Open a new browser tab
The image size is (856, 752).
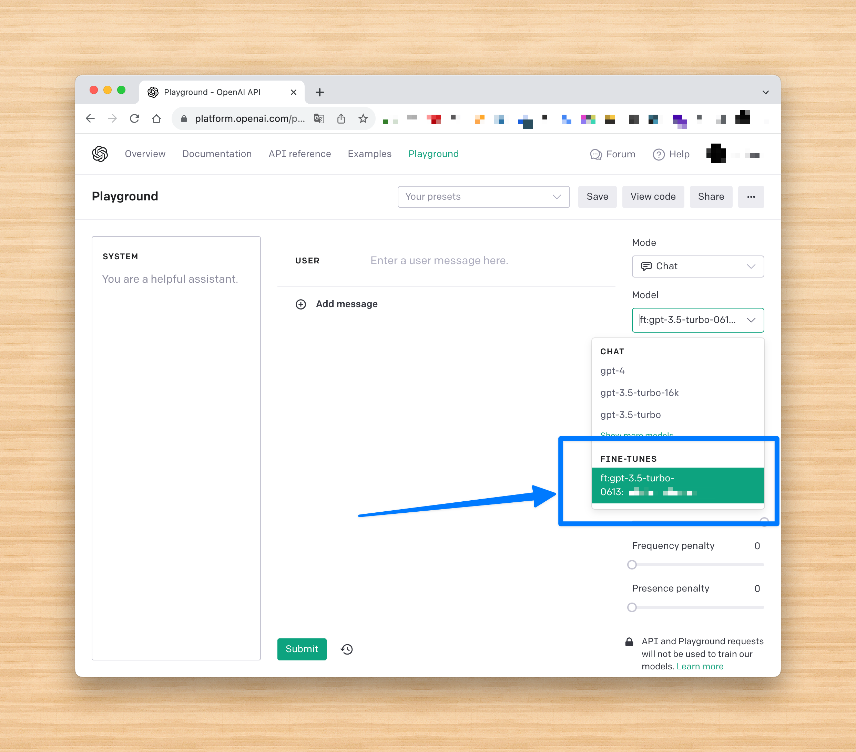tap(319, 92)
